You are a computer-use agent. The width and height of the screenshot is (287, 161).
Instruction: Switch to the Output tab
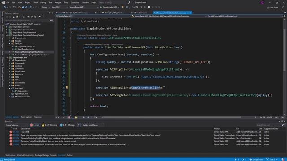click(x=70, y=155)
